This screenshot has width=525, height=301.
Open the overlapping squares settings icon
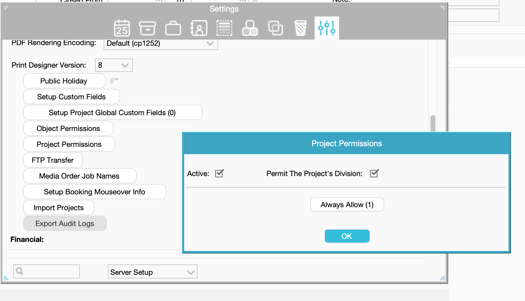[276, 28]
